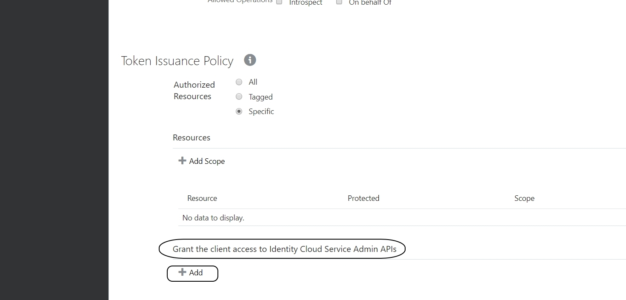
Task: Click the Protected column header
Action: click(363, 198)
